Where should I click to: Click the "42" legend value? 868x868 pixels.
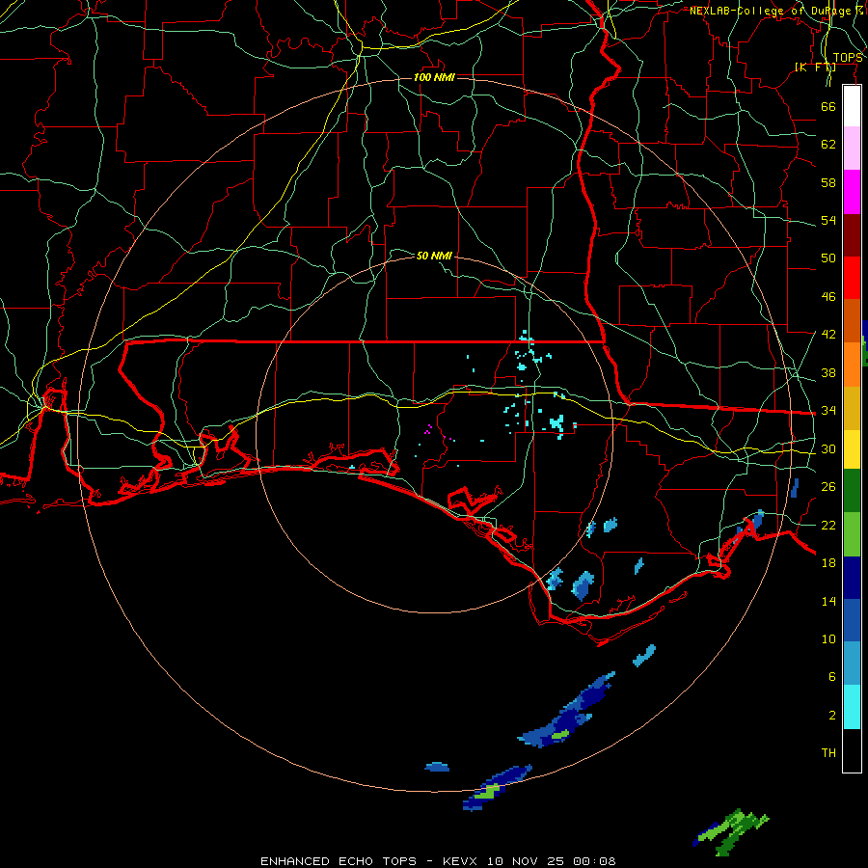pyautogui.click(x=828, y=335)
